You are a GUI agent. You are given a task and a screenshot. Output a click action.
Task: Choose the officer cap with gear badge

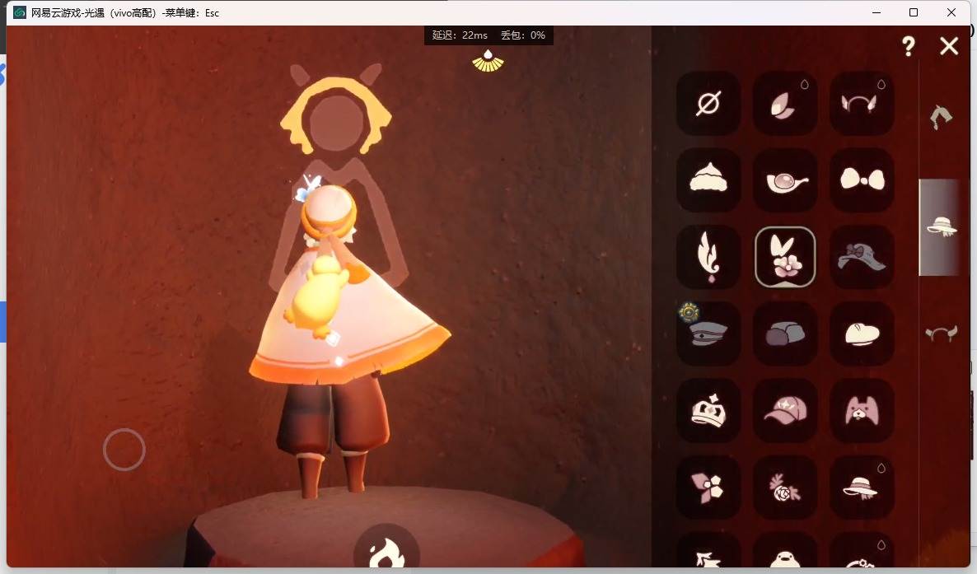click(x=708, y=334)
